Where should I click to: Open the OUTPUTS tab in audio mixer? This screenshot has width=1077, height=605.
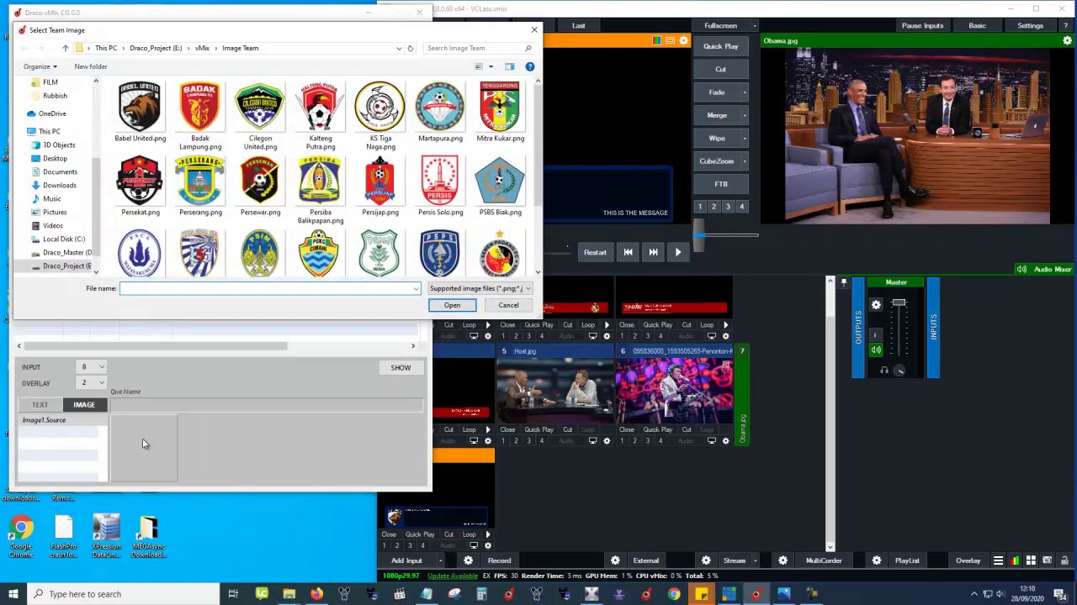point(858,328)
